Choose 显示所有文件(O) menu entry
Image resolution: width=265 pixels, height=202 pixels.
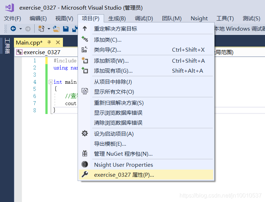click(x=146, y=92)
